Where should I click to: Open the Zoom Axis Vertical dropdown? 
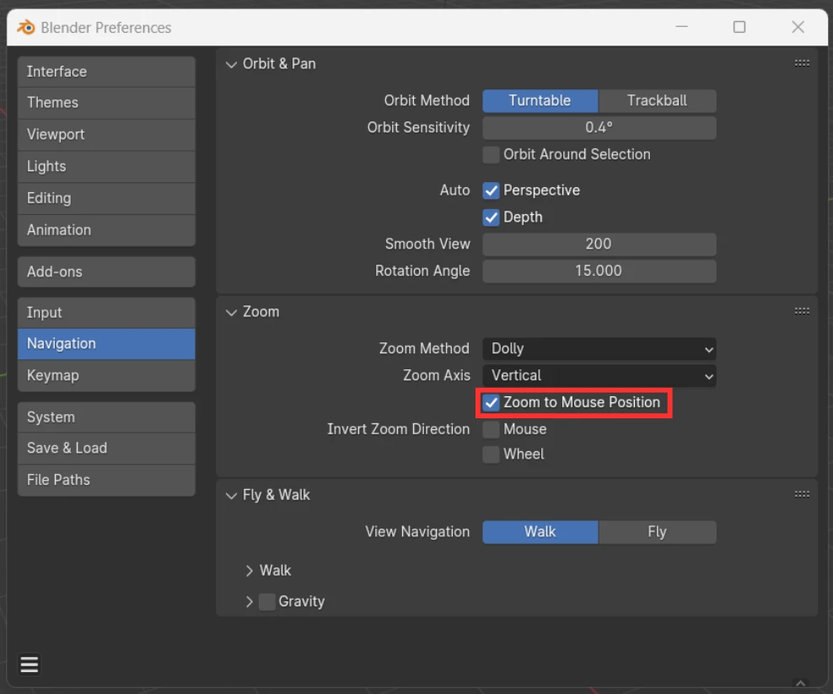point(599,376)
